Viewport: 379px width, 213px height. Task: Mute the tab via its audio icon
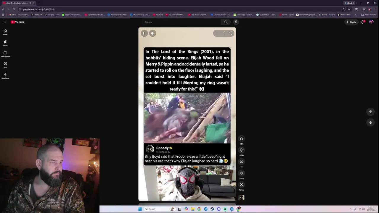click(x=30, y=3)
